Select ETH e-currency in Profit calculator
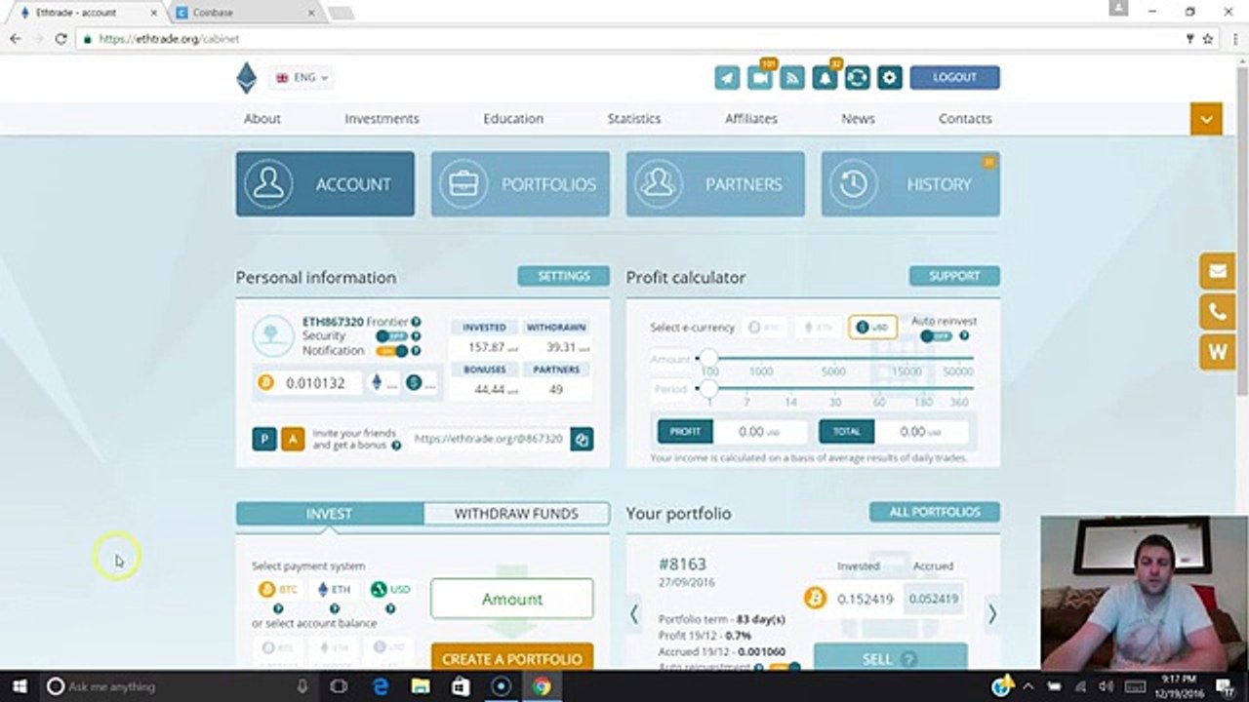 [818, 328]
